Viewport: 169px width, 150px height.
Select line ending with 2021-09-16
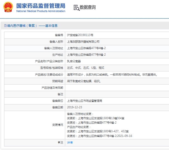99,136
